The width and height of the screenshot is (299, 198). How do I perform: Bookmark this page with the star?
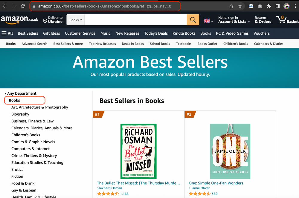click(239, 6)
